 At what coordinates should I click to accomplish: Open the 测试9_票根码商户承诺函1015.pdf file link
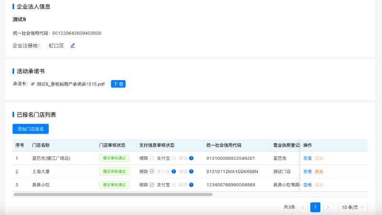70,84
